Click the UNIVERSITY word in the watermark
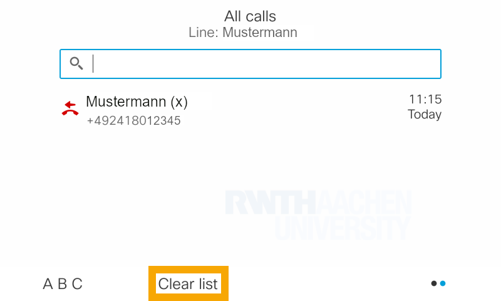The height and width of the screenshot is (301, 501). [x=343, y=229]
